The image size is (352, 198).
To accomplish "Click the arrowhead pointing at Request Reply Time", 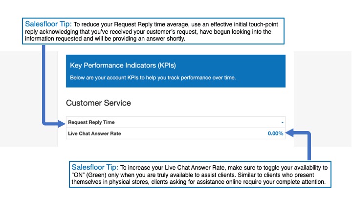I will [62, 122].
